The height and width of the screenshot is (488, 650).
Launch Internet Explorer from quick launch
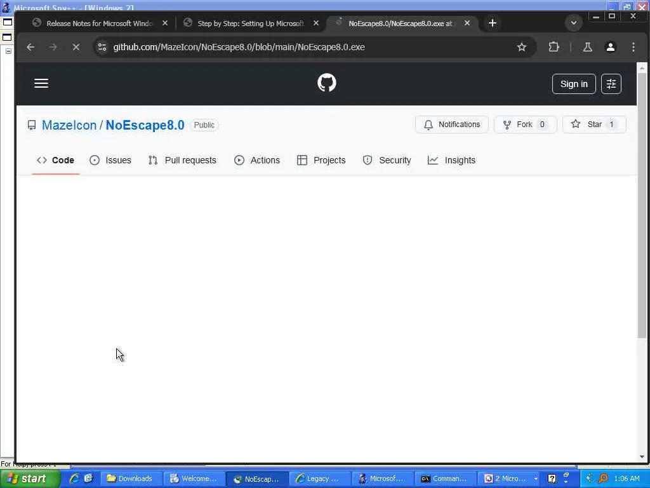tap(75, 478)
